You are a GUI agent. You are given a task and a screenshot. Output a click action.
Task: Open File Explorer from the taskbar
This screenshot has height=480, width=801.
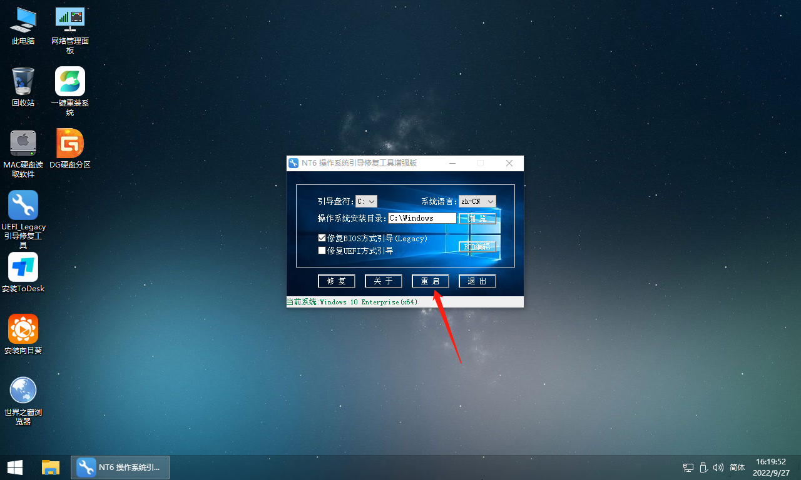51,467
